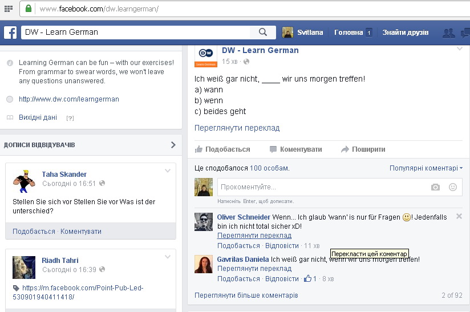Hide Oliver Schneider's comment with the X
The height and width of the screenshot is (312, 470).
tap(459, 216)
